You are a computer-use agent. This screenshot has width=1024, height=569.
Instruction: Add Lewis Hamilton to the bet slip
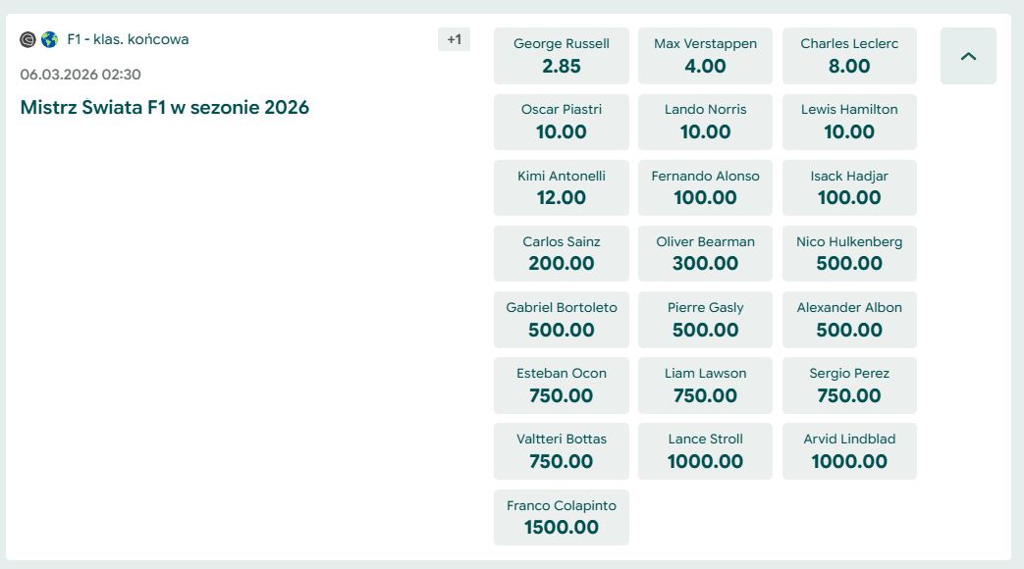click(x=849, y=122)
